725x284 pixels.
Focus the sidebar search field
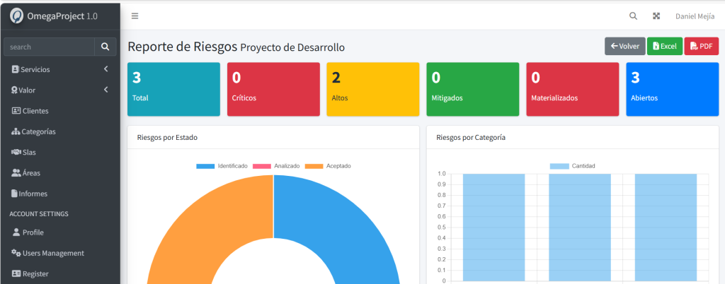49,47
